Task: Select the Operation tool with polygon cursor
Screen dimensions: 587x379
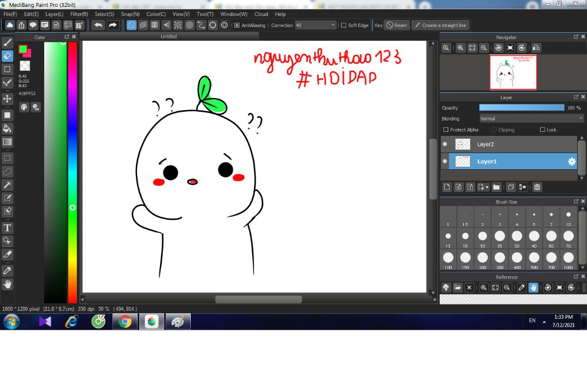Action: tap(7, 241)
